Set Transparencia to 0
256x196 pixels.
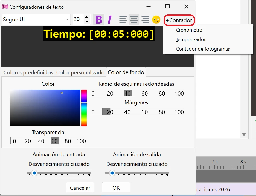[x=14, y=141]
